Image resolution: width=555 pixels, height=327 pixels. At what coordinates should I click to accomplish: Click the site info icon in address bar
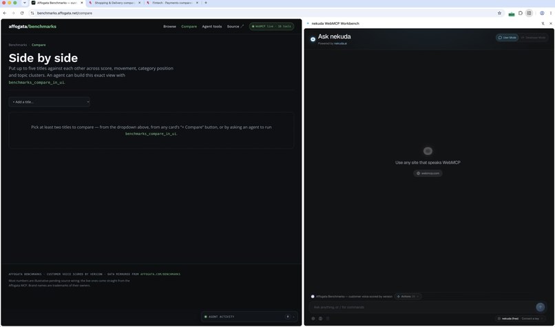coord(32,13)
